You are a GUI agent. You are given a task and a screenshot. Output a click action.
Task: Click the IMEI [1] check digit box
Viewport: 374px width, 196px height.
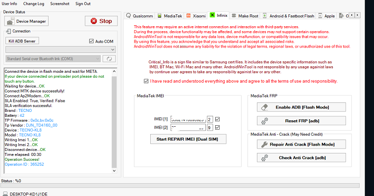pyautogui.click(x=210, y=119)
